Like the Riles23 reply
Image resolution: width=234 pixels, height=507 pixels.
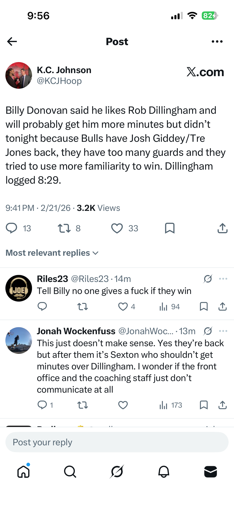click(x=123, y=306)
